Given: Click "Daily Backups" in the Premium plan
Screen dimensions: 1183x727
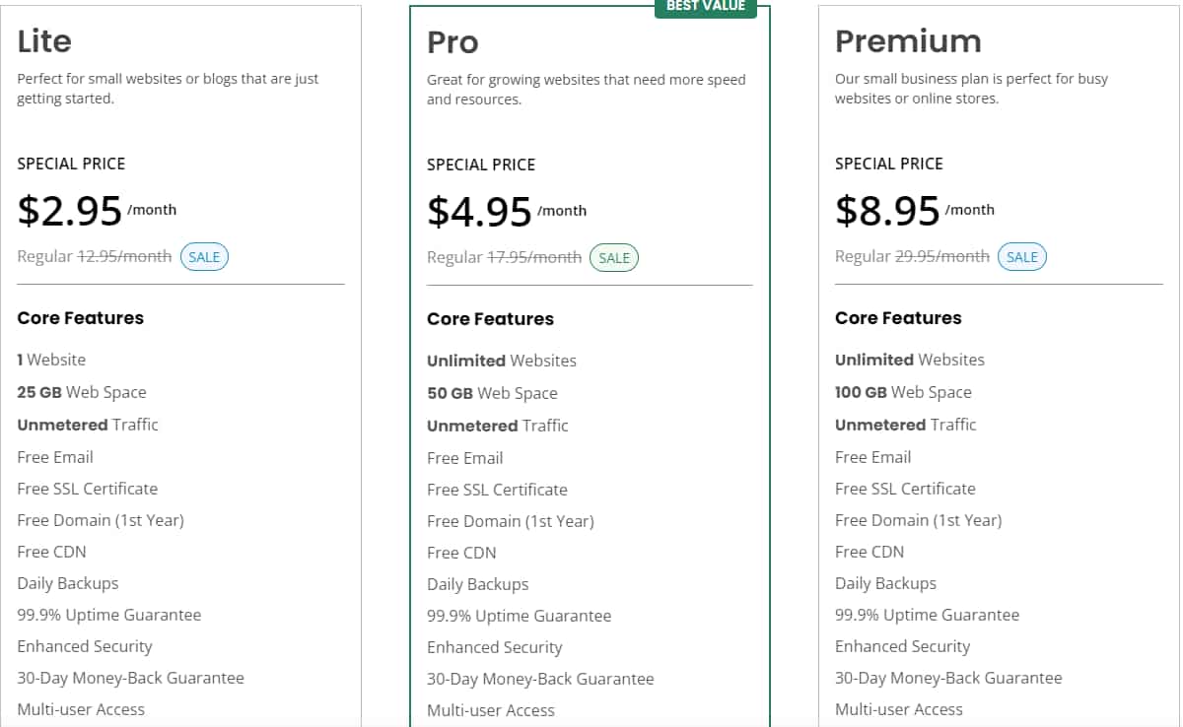Looking at the screenshot, I should (885, 583).
